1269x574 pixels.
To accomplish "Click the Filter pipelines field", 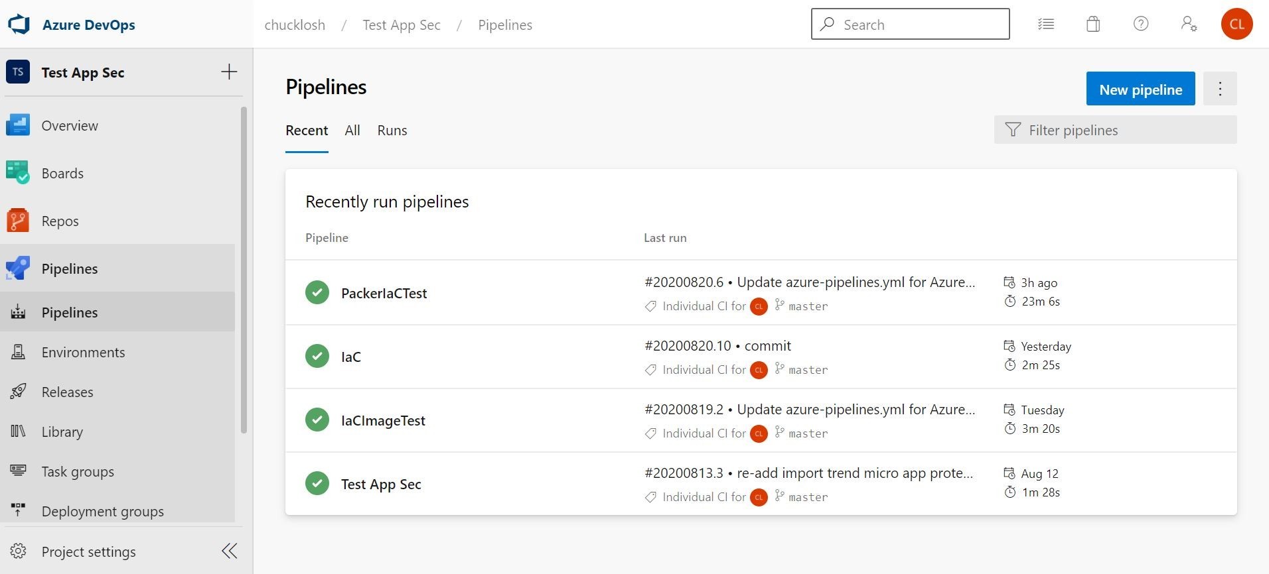I will 1115,130.
